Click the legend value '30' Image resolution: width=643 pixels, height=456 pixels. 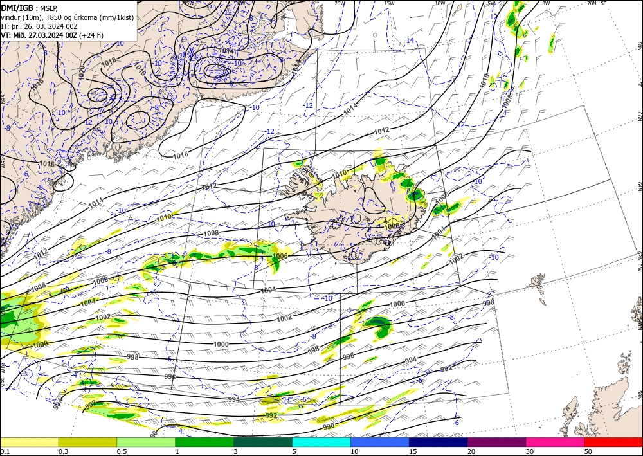[x=530, y=451]
